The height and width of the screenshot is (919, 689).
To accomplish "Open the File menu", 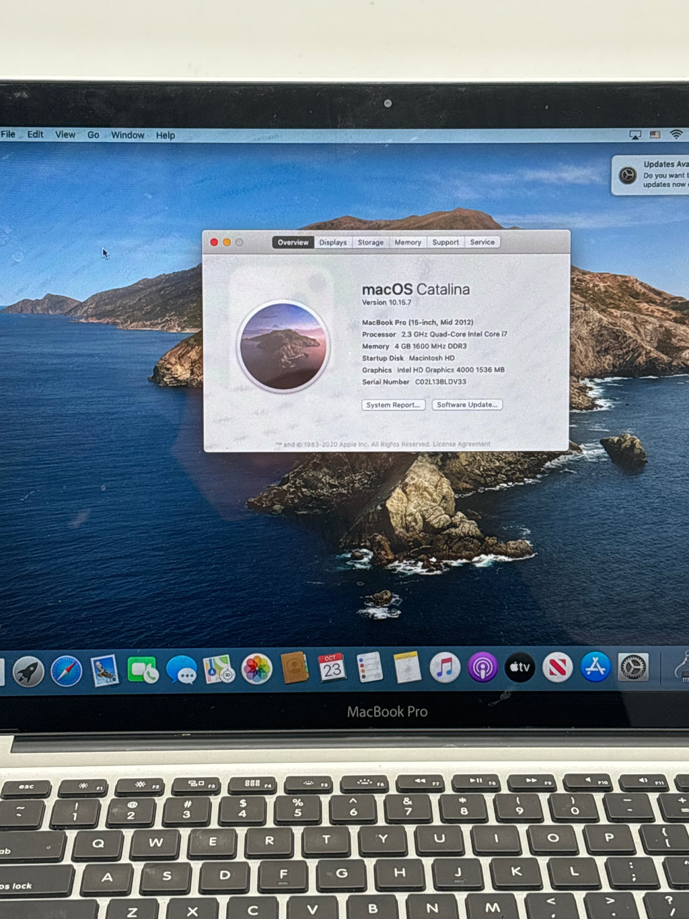I will pyautogui.click(x=8, y=134).
